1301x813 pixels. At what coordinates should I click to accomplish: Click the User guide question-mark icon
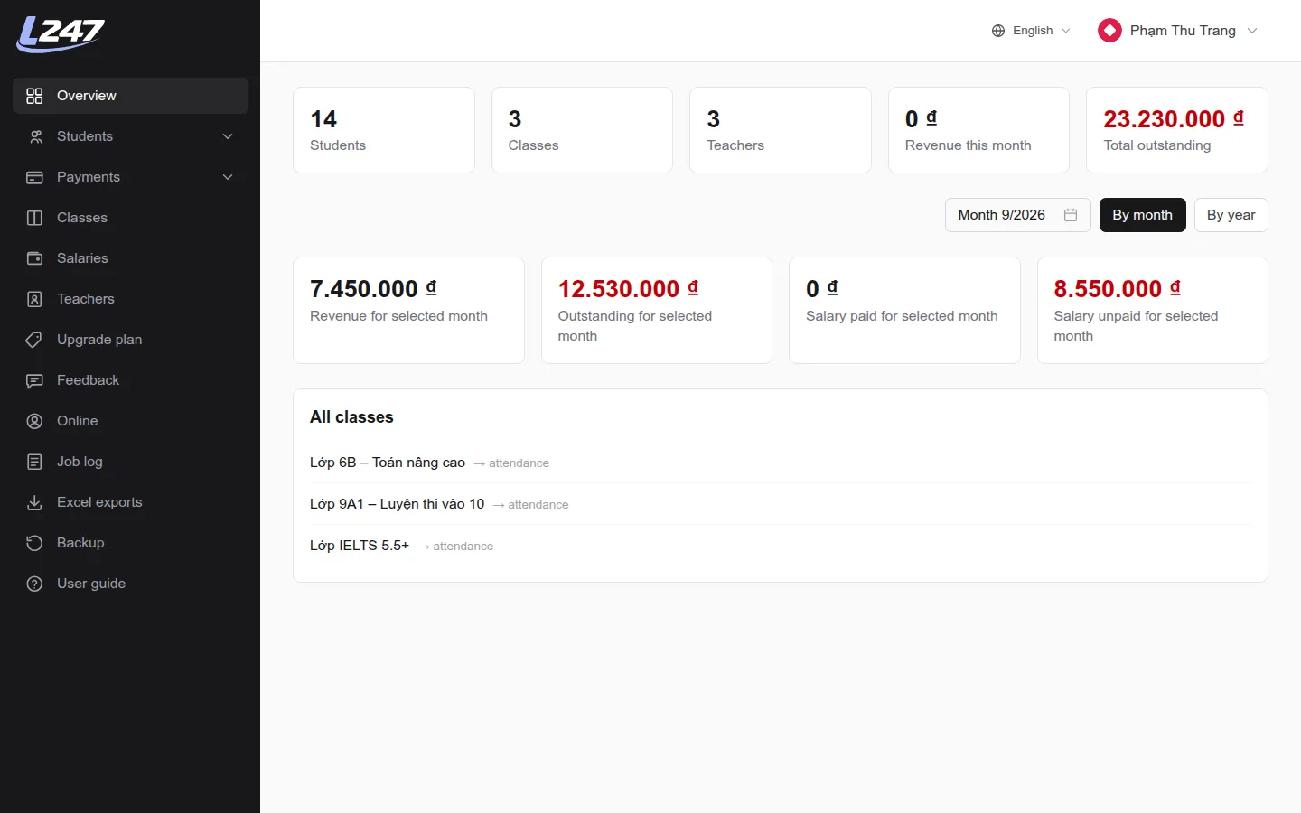[34, 584]
